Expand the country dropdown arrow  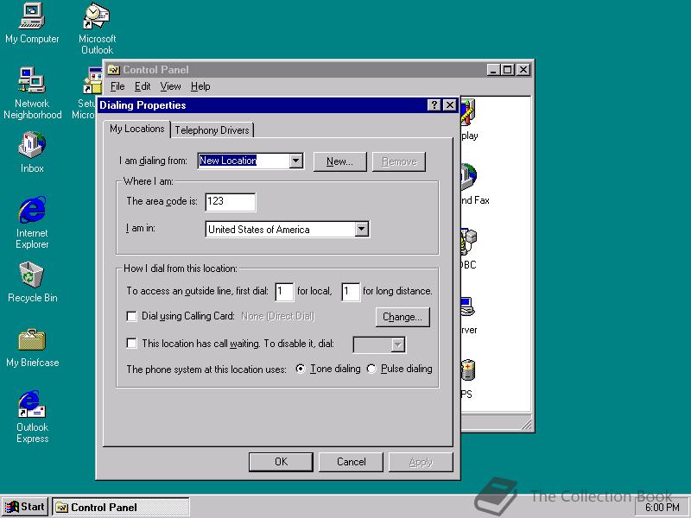point(361,229)
